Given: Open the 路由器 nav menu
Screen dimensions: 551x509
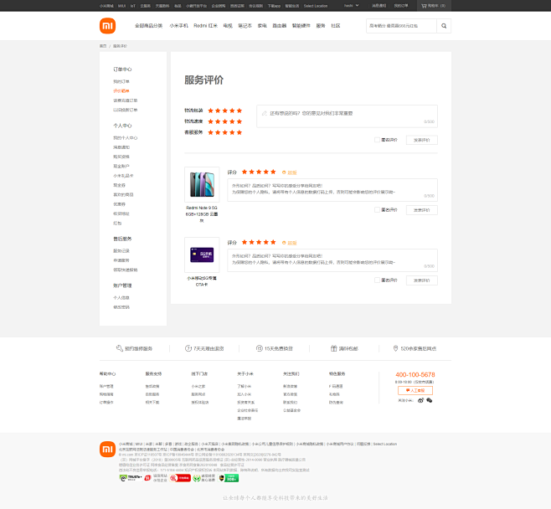Looking at the screenshot, I should 280,26.
